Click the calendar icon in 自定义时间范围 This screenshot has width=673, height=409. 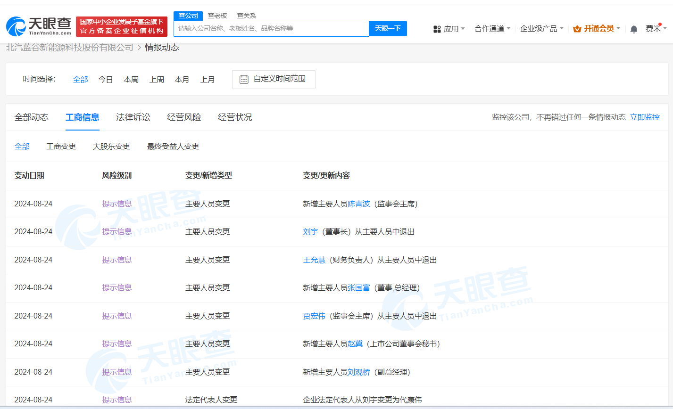(243, 79)
